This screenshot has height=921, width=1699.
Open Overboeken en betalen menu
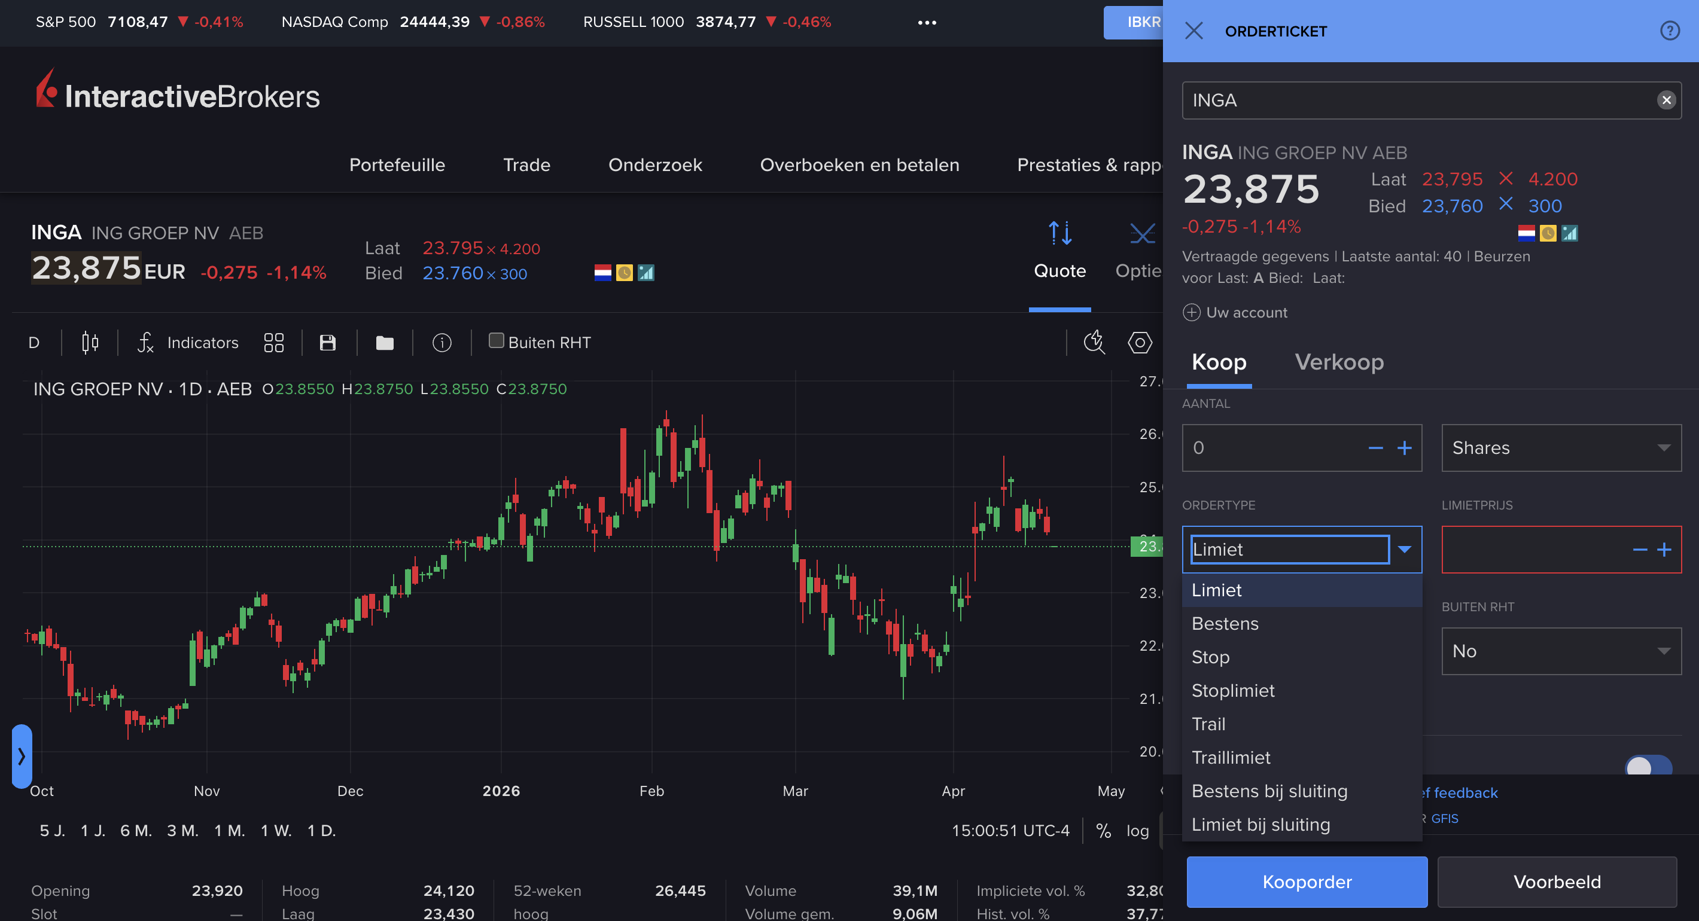click(x=860, y=165)
